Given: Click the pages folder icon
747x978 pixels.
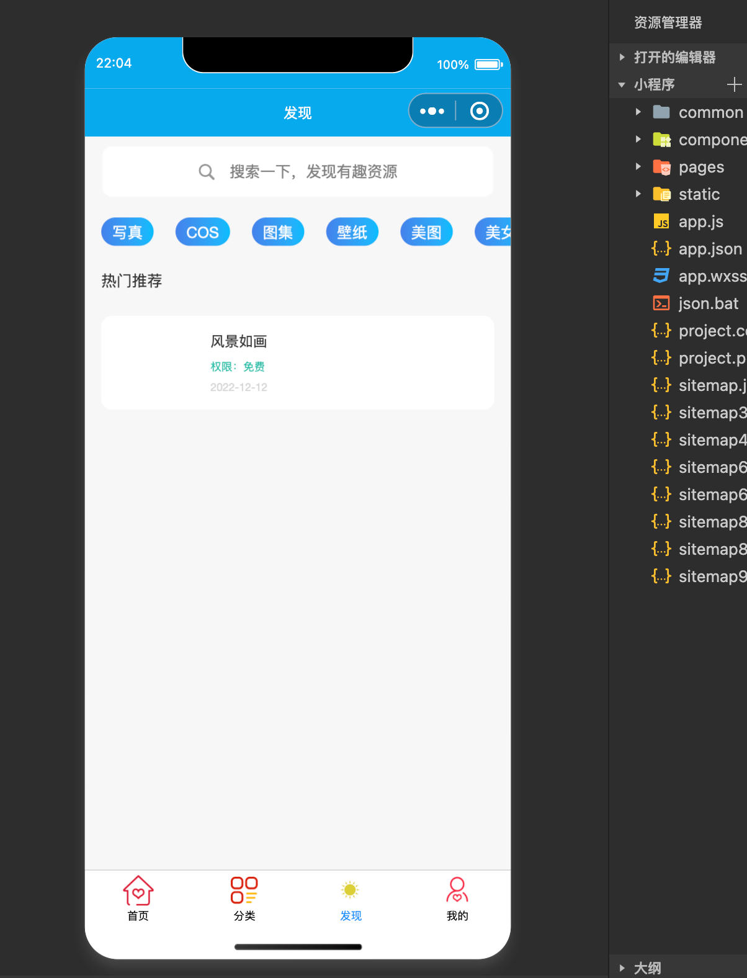Looking at the screenshot, I should (x=661, y=167).
